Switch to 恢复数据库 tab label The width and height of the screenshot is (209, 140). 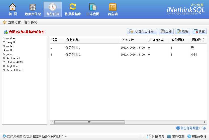coord(73,14)
